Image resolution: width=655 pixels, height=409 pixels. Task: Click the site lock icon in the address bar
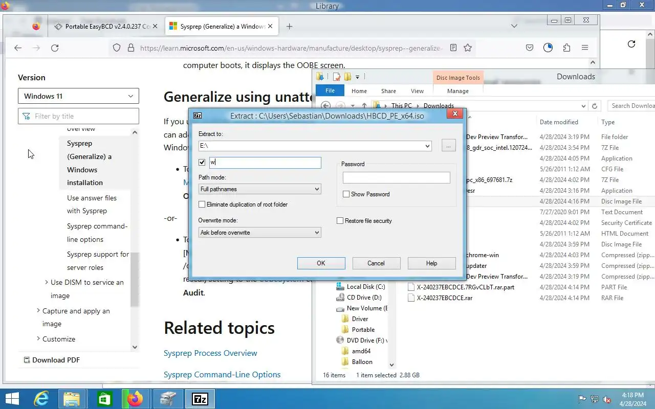click(x=130, y=48)
